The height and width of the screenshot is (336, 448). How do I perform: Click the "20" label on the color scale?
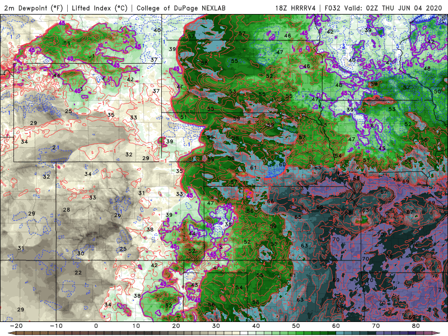176,326
